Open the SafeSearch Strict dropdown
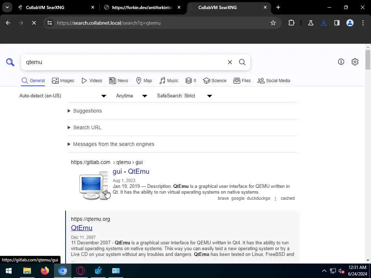The height and width of the screenshot is (278, 371). 184,96
